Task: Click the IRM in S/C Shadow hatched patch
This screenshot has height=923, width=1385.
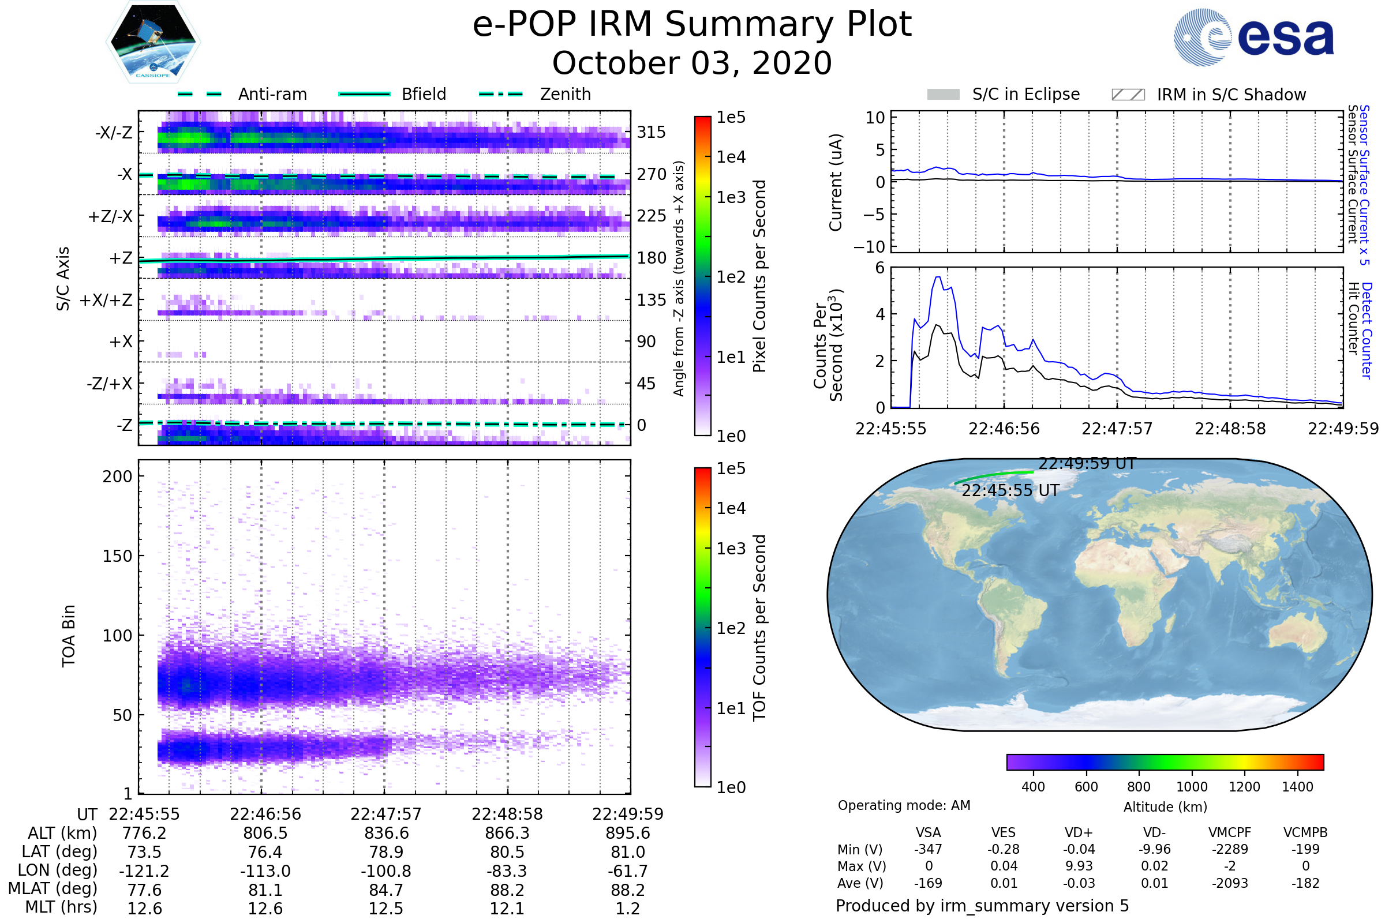Action: tap(1128, 95)
